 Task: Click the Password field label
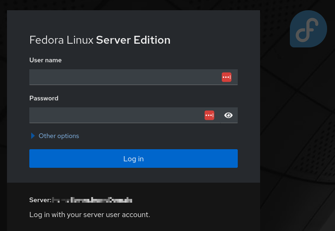(x=44, y=98)
